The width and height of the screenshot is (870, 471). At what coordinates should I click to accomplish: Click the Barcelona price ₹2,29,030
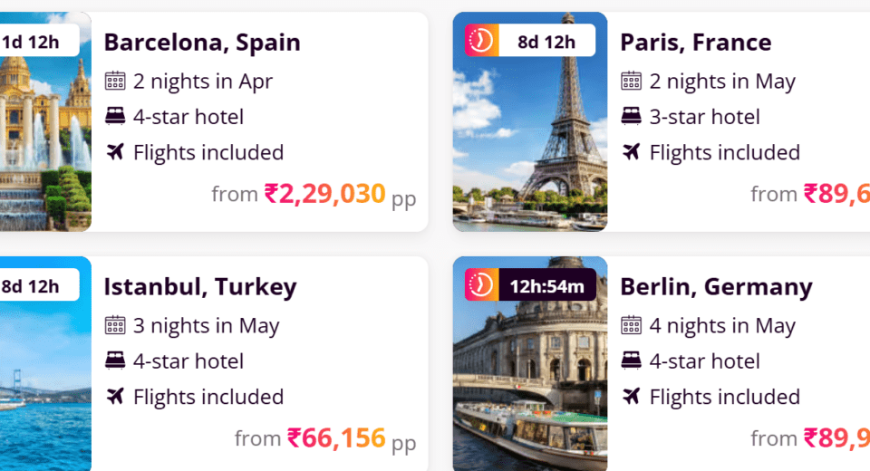click(x=324, y=194)
